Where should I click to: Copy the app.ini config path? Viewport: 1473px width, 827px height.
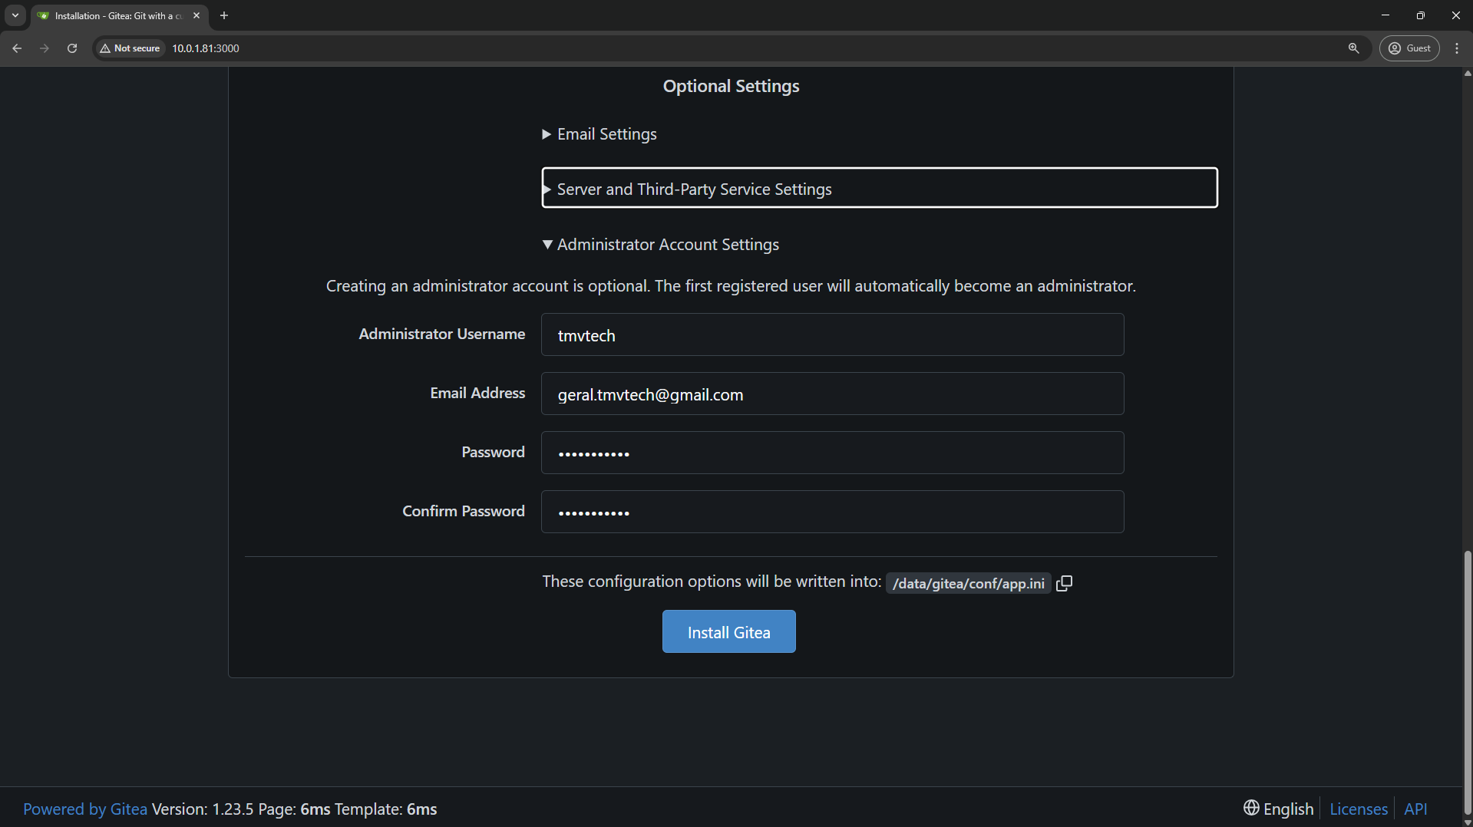coord(1064,583)
